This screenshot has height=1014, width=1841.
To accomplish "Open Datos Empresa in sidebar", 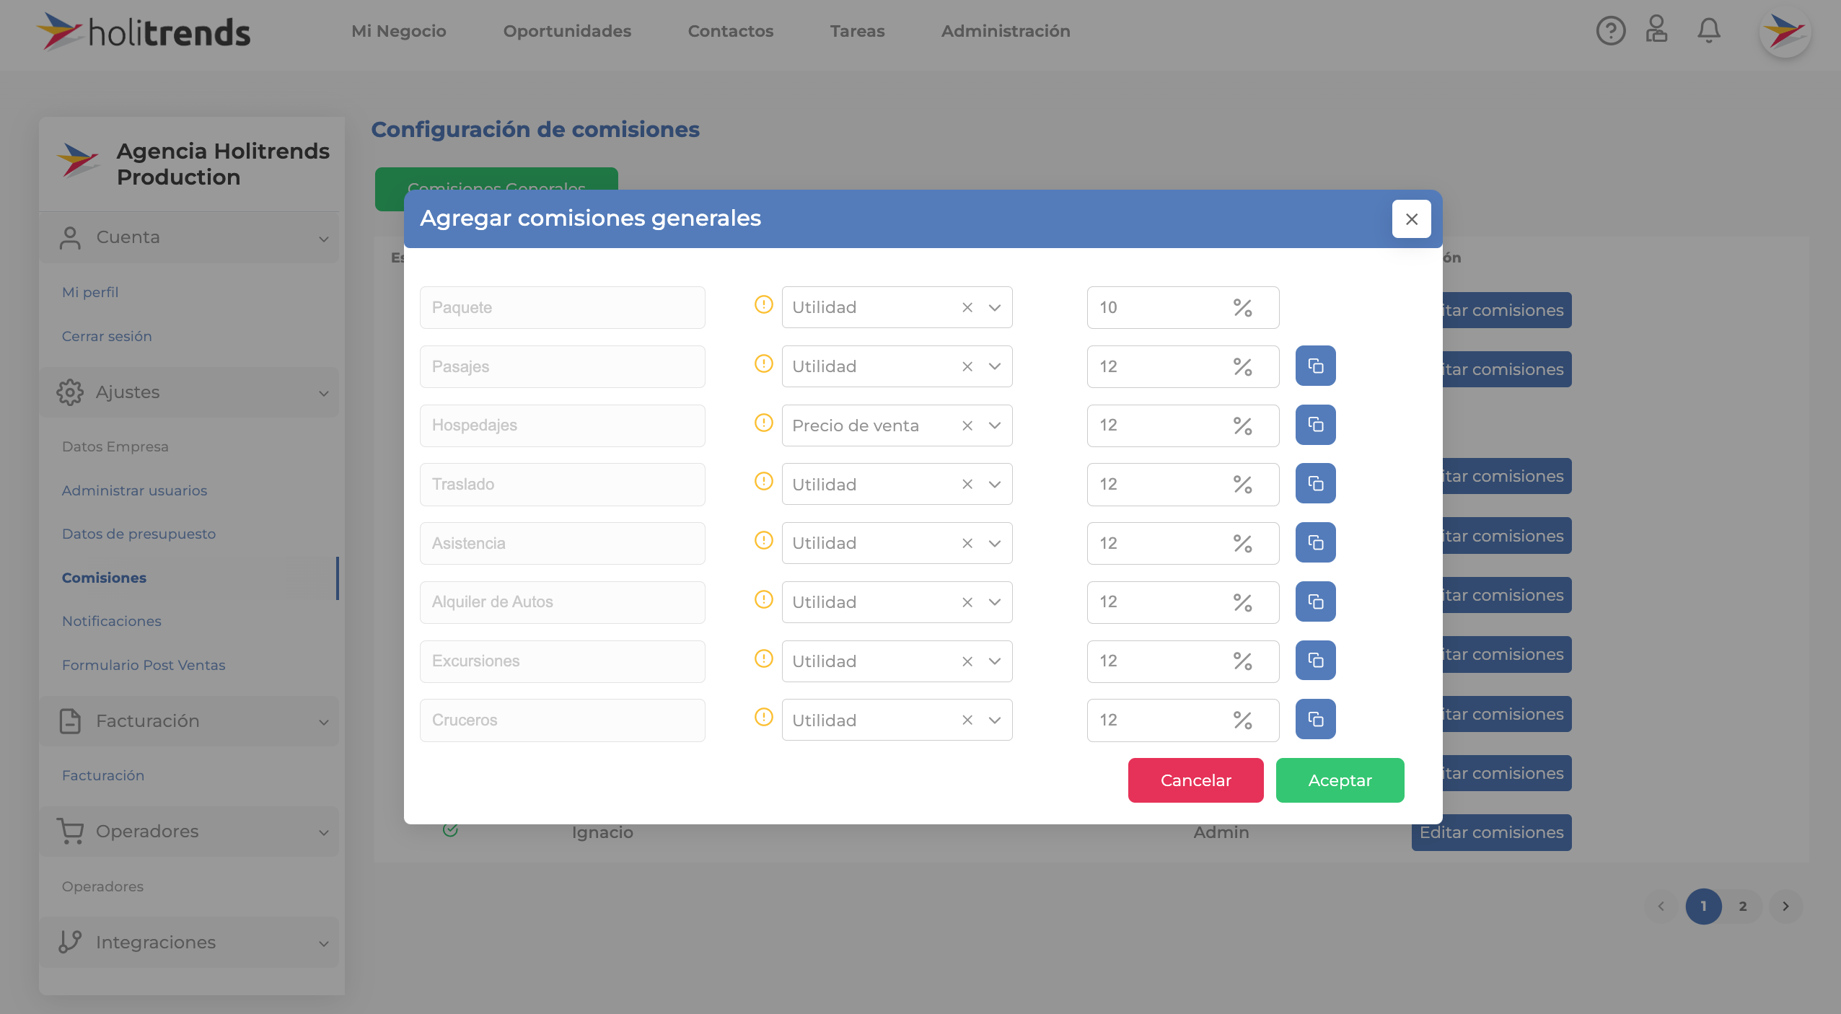I will pos(115,446).
